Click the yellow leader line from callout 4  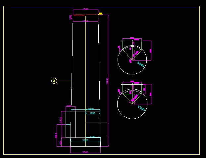(65, 81)
